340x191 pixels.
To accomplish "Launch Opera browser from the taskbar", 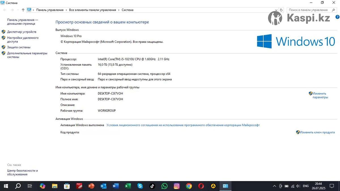I will click(201, 186).
